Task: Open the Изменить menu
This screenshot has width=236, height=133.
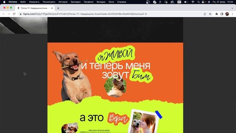Action: 34,2
